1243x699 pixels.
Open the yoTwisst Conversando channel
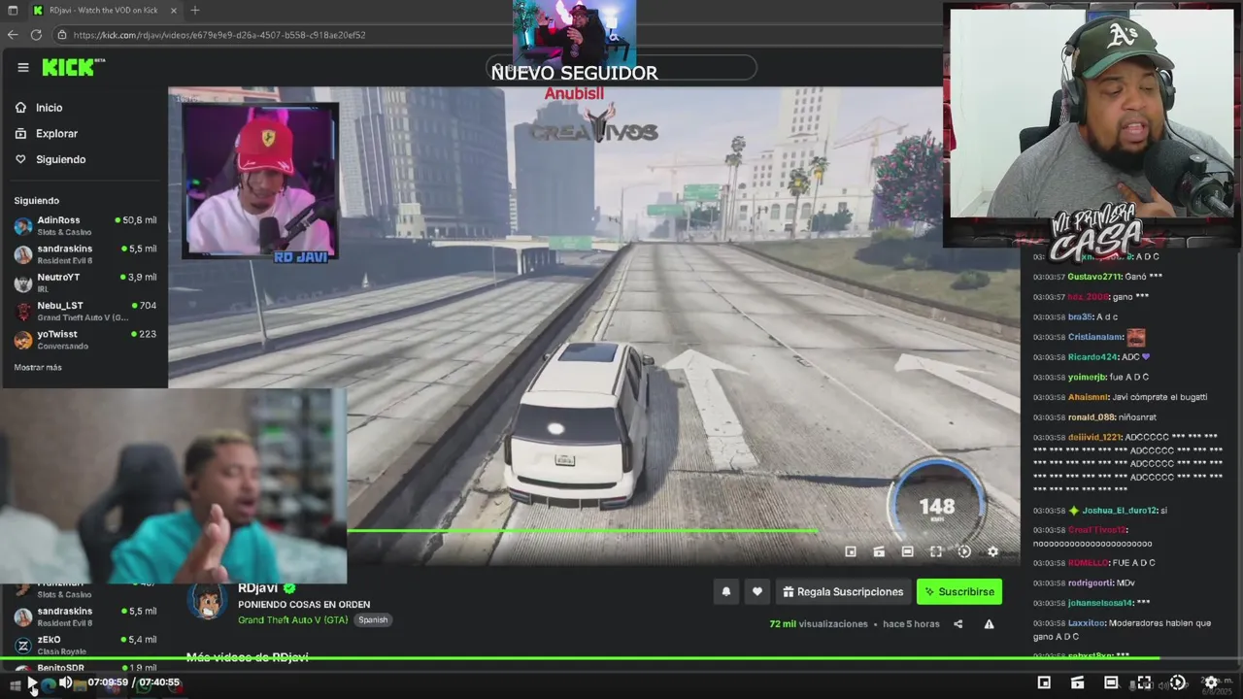pos(84,339)
